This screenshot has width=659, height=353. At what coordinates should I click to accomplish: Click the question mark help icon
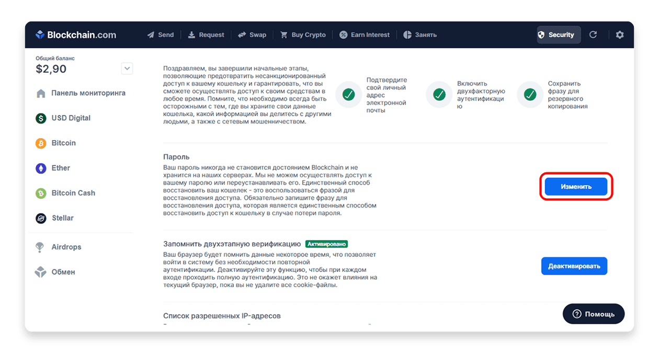577,314
